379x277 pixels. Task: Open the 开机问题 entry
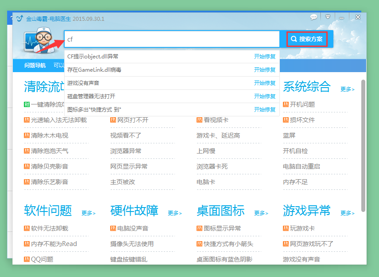302,104
